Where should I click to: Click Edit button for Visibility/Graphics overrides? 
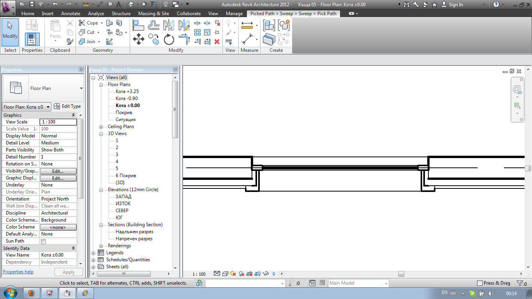point(58,171)
